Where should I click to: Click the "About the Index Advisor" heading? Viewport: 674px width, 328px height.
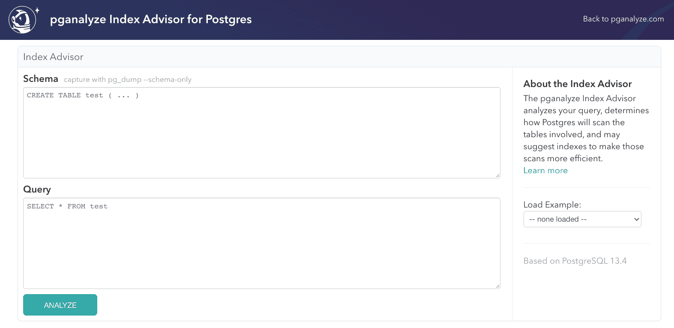(577, 84)
